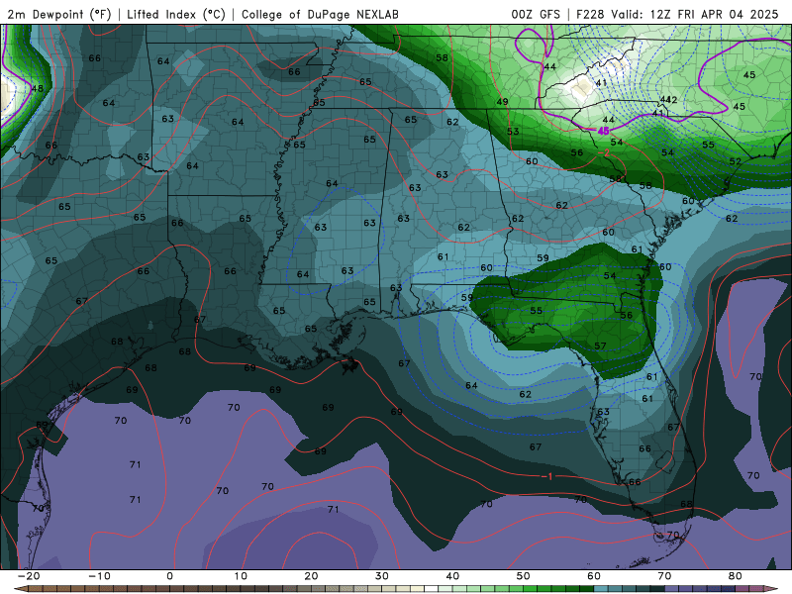Click the "2m Dewpoint (°F)" title text
This screenshot has height=594, width=792.
59,15
